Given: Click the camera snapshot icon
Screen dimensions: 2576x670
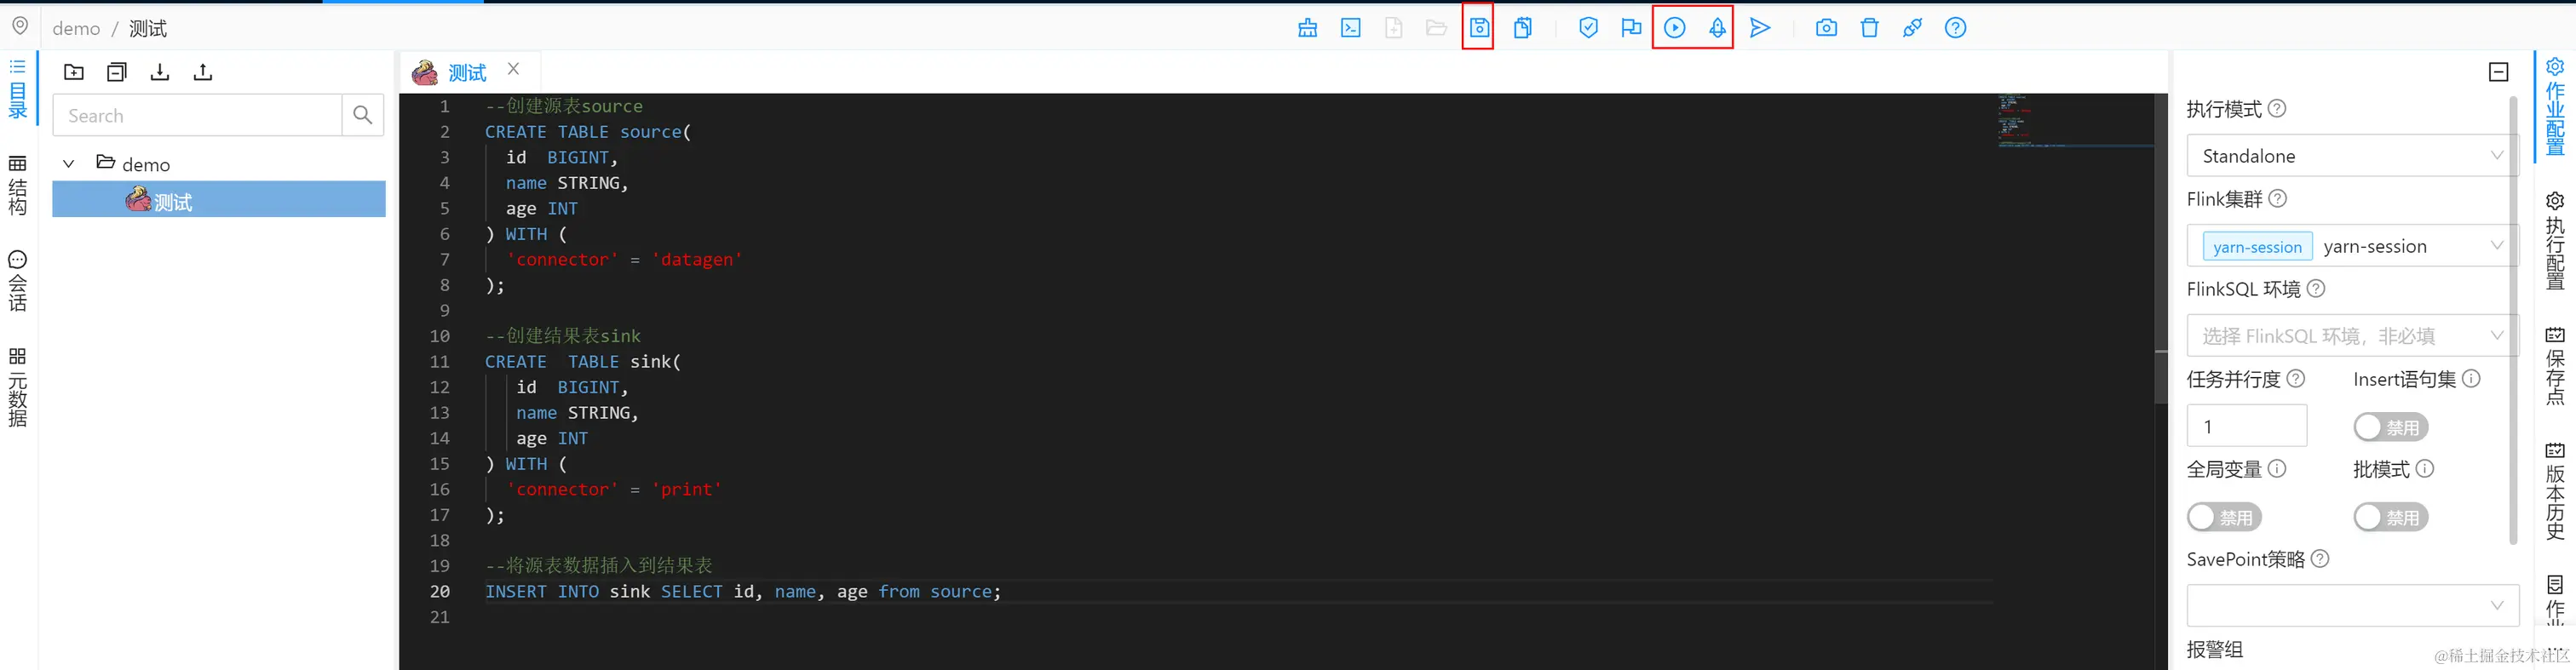Looking at the screenshot, I should pyautogui.click(x=1826, y=28).
